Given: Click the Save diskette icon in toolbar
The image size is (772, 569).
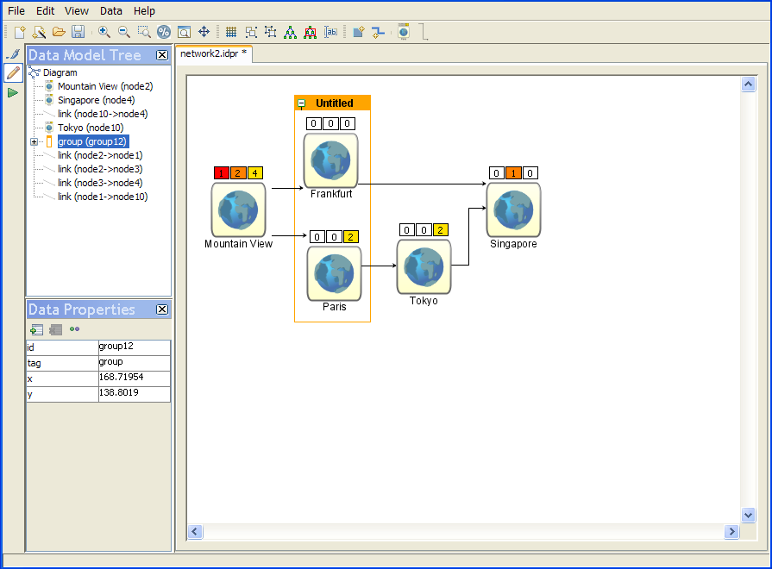Looking at the screenshot, I should click(x=78, y=32).
